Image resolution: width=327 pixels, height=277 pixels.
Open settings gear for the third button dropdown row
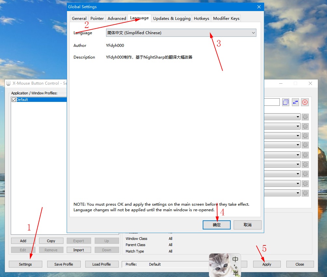click(x=305, y=136)
